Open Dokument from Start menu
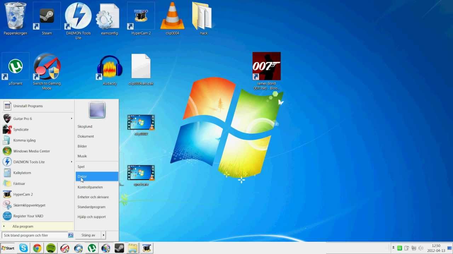The width and height of the screenshot is (453, 254). (97, 136)
